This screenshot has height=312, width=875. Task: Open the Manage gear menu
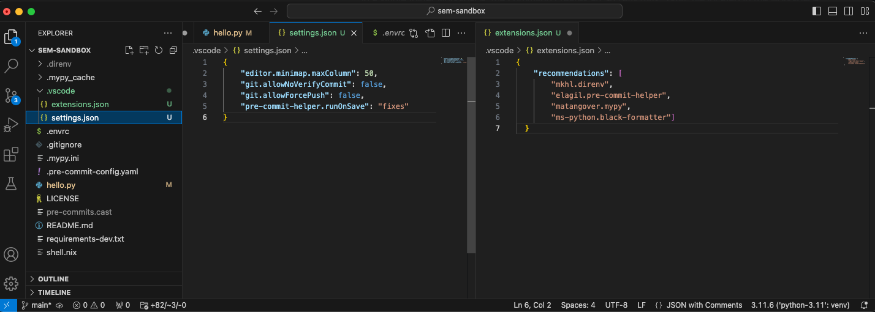(11, 283)
